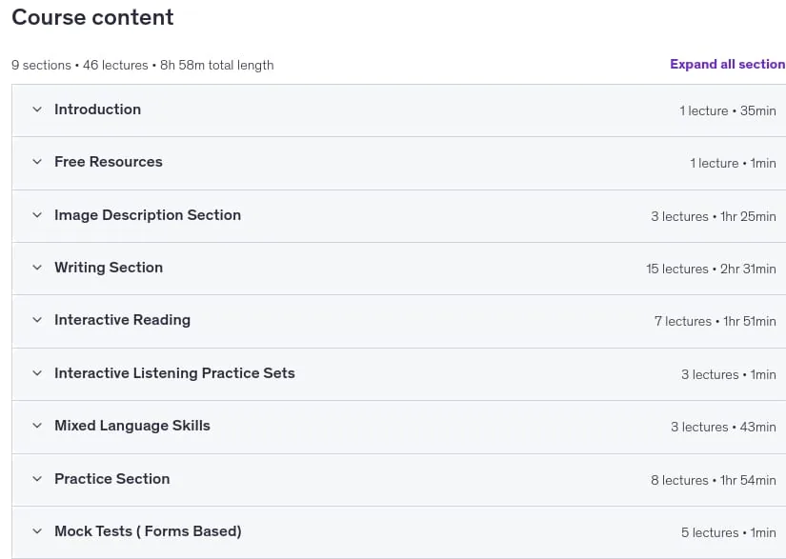This screenshot has width=786, height=559.
Task: Expand the Free Resources chevron
Action: pyautogui.click(x=37, y=162)
